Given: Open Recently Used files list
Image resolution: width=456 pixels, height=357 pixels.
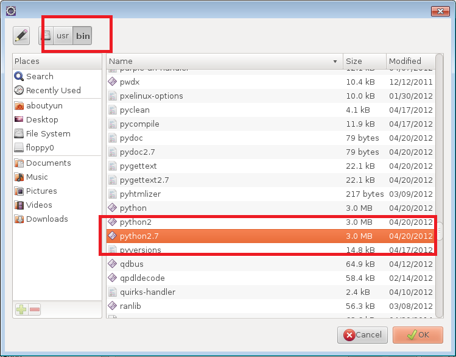Looking at the screenshot, I should point(53,90).
